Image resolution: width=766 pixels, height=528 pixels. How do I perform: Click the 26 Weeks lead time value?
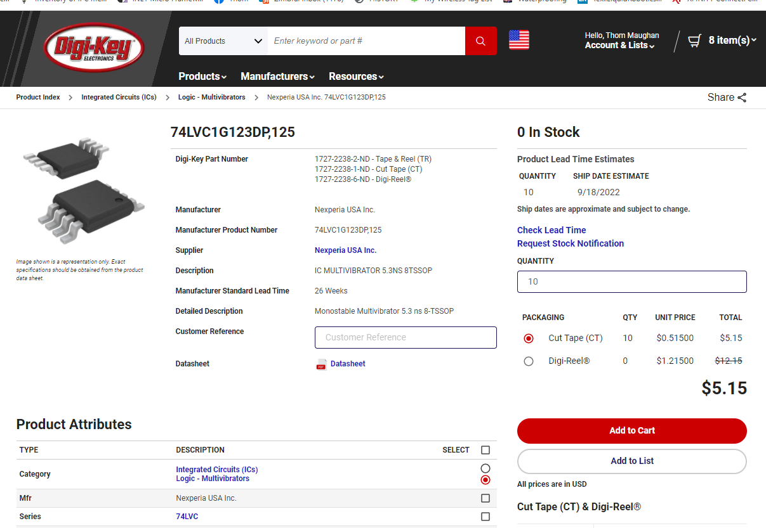pos(331,291)
